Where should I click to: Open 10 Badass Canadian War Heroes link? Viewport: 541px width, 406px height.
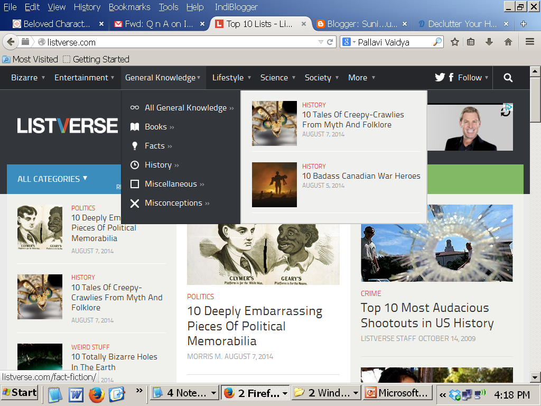[361, 176]
